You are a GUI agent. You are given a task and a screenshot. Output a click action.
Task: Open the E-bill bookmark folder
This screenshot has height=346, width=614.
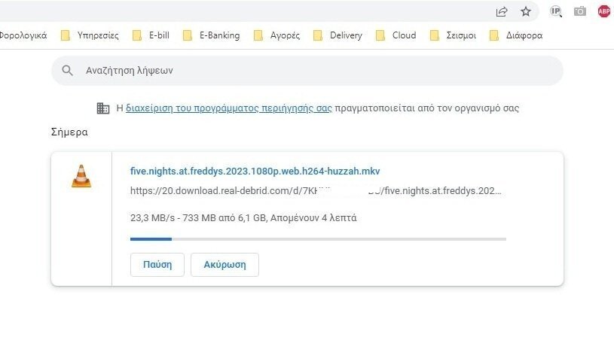151,35
